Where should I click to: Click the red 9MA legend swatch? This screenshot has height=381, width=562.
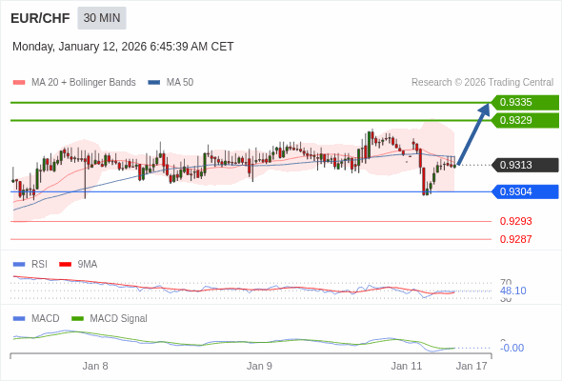click(x=65, y=265)
